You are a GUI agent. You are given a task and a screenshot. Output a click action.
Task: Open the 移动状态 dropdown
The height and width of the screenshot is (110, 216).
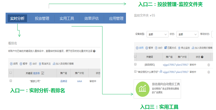(214, 34)
